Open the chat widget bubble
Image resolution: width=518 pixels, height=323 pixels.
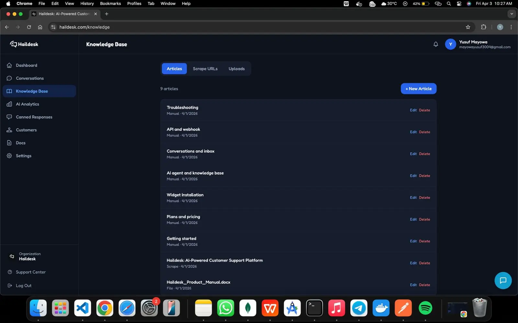503,280
